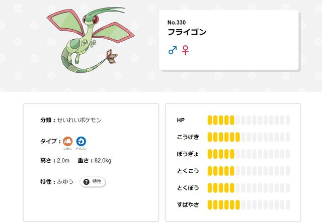Click the とくこう special attack bar
The image size is (322, 223).
[249, 171]
